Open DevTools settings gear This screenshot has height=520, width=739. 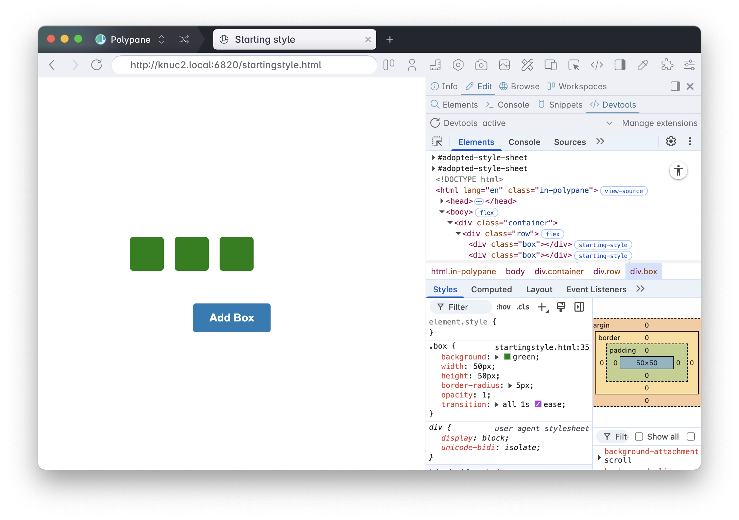coord(671,142)
